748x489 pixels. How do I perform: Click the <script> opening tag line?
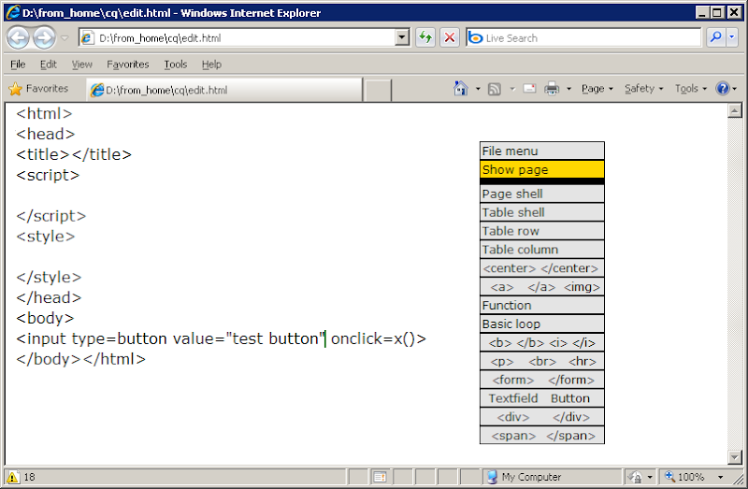(48, 175)
